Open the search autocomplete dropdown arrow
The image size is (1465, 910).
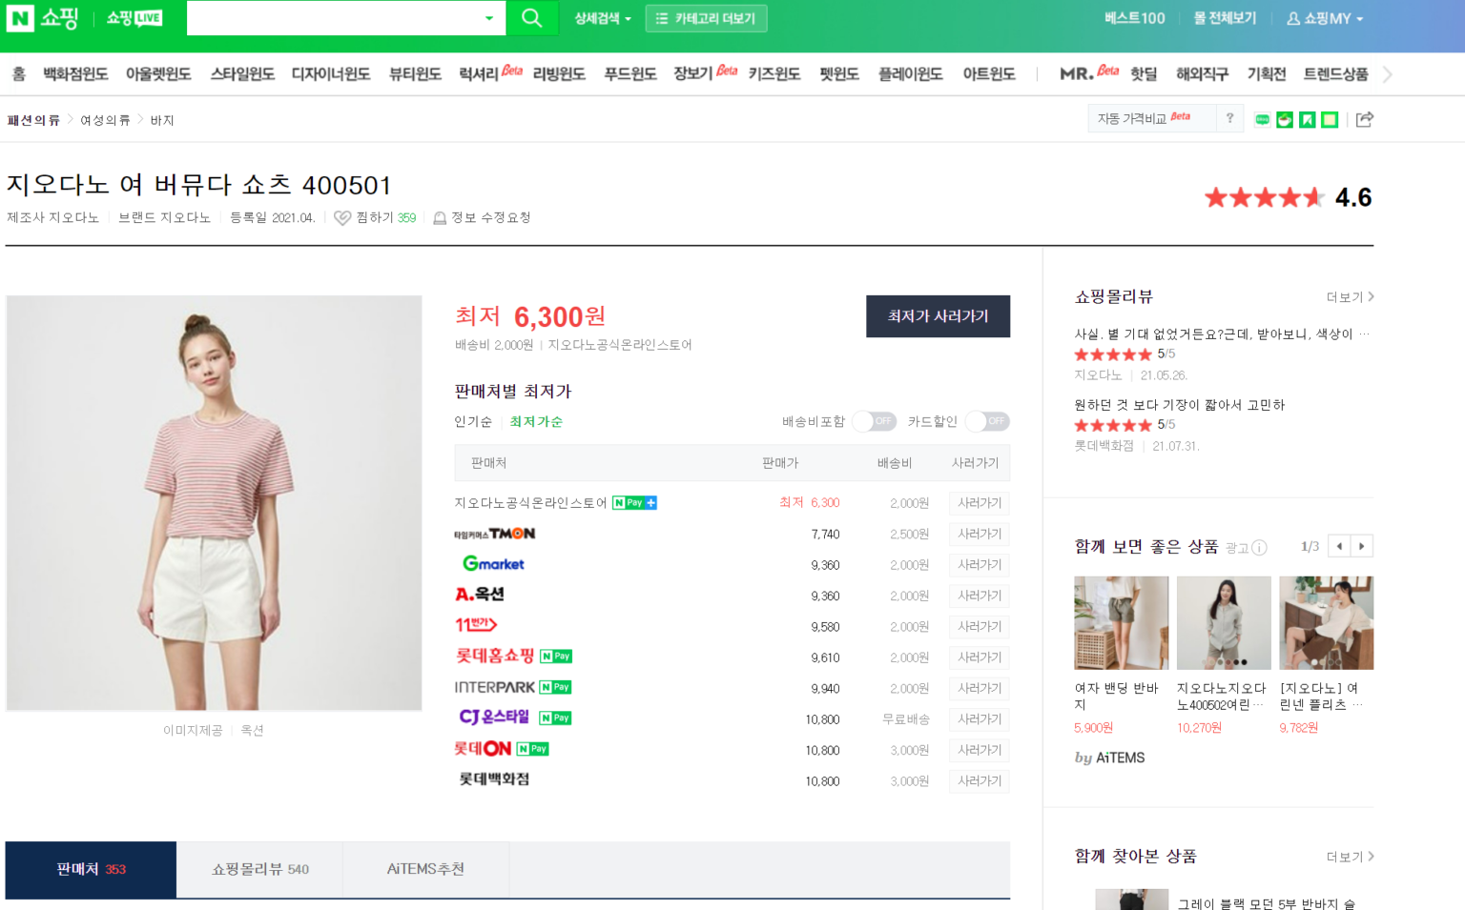pyautogui.click(x=490, y=17)
